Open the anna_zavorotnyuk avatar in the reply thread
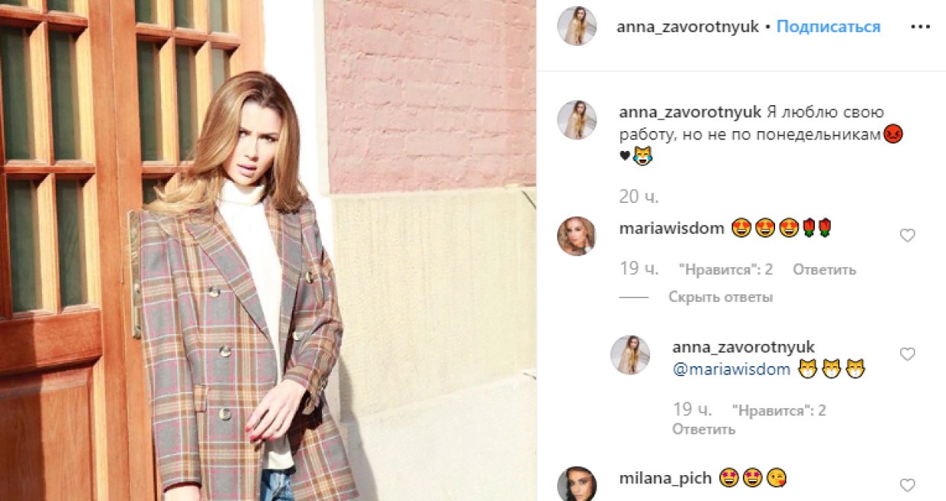This screenshot has width=946, height=501. (x=630, y=355)
